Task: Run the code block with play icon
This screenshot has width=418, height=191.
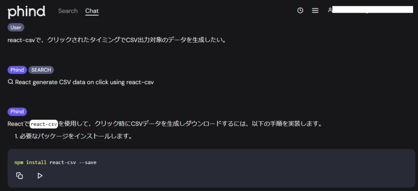Action: pos(40,176)
